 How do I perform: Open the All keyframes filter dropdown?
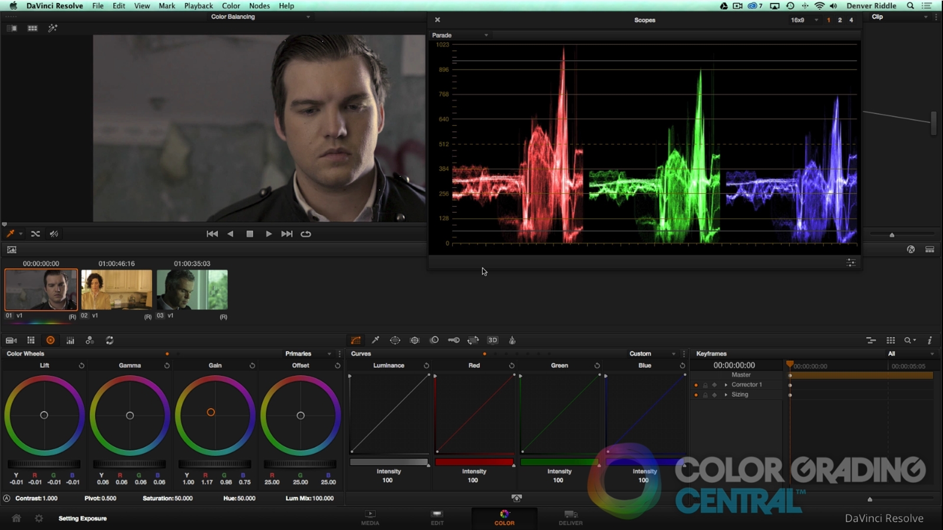coord(911,354)
